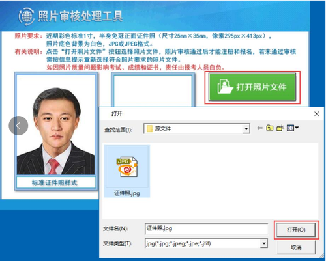Click 打开(O) button in the file dialog
Screen dimensions: 326x261
pos(296,230)
